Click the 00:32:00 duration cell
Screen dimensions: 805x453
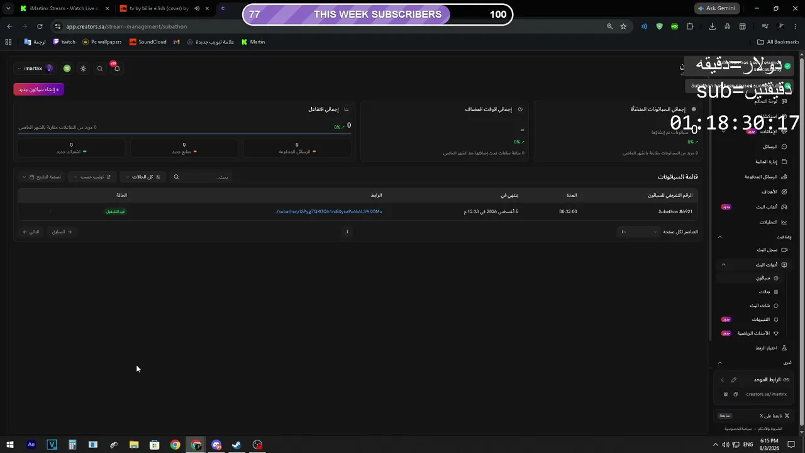(568, 211)
